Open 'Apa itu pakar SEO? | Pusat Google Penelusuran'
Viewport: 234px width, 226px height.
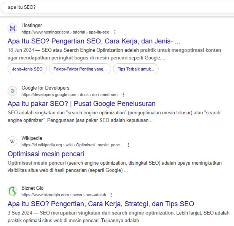click(81, 104)
